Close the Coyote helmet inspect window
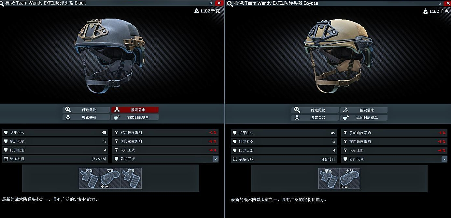The image size is (451, 218). [x=447, y=3]
